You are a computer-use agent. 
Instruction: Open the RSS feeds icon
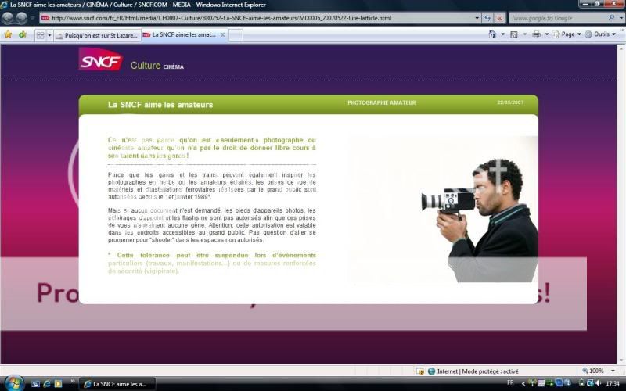[514, 34]
